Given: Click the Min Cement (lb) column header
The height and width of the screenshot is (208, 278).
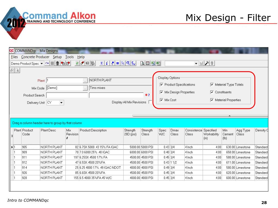Looking at the screenshot, I should [229, 136].
